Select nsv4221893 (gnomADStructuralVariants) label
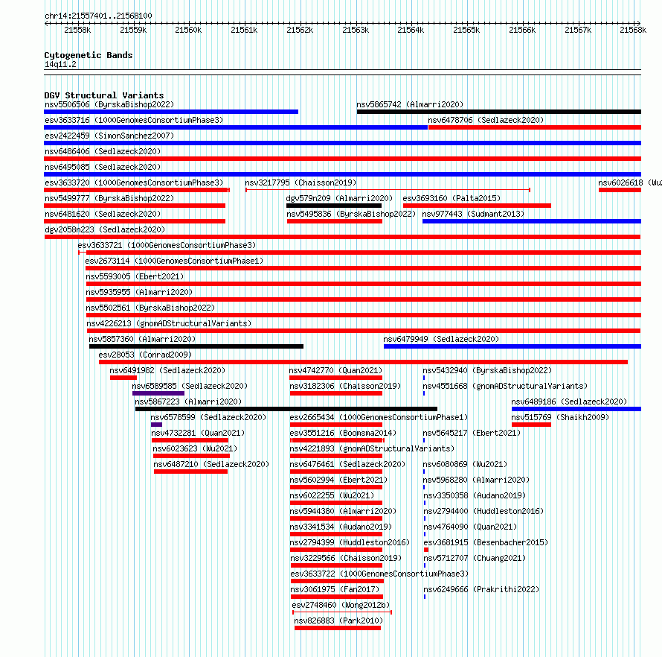The height and width of the screenshot is (657, 662). (372, 448)
